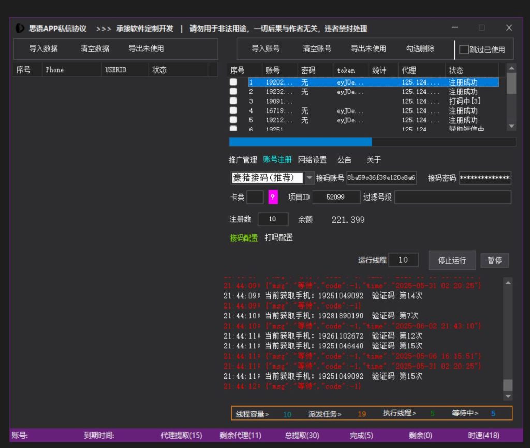This screenshot has height=448, width=530.
Task: Click the magenta question mark help button
Action: click(x=273, y=197)
